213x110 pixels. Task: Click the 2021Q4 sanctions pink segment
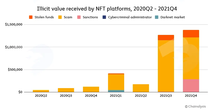(x=191, y=86)
